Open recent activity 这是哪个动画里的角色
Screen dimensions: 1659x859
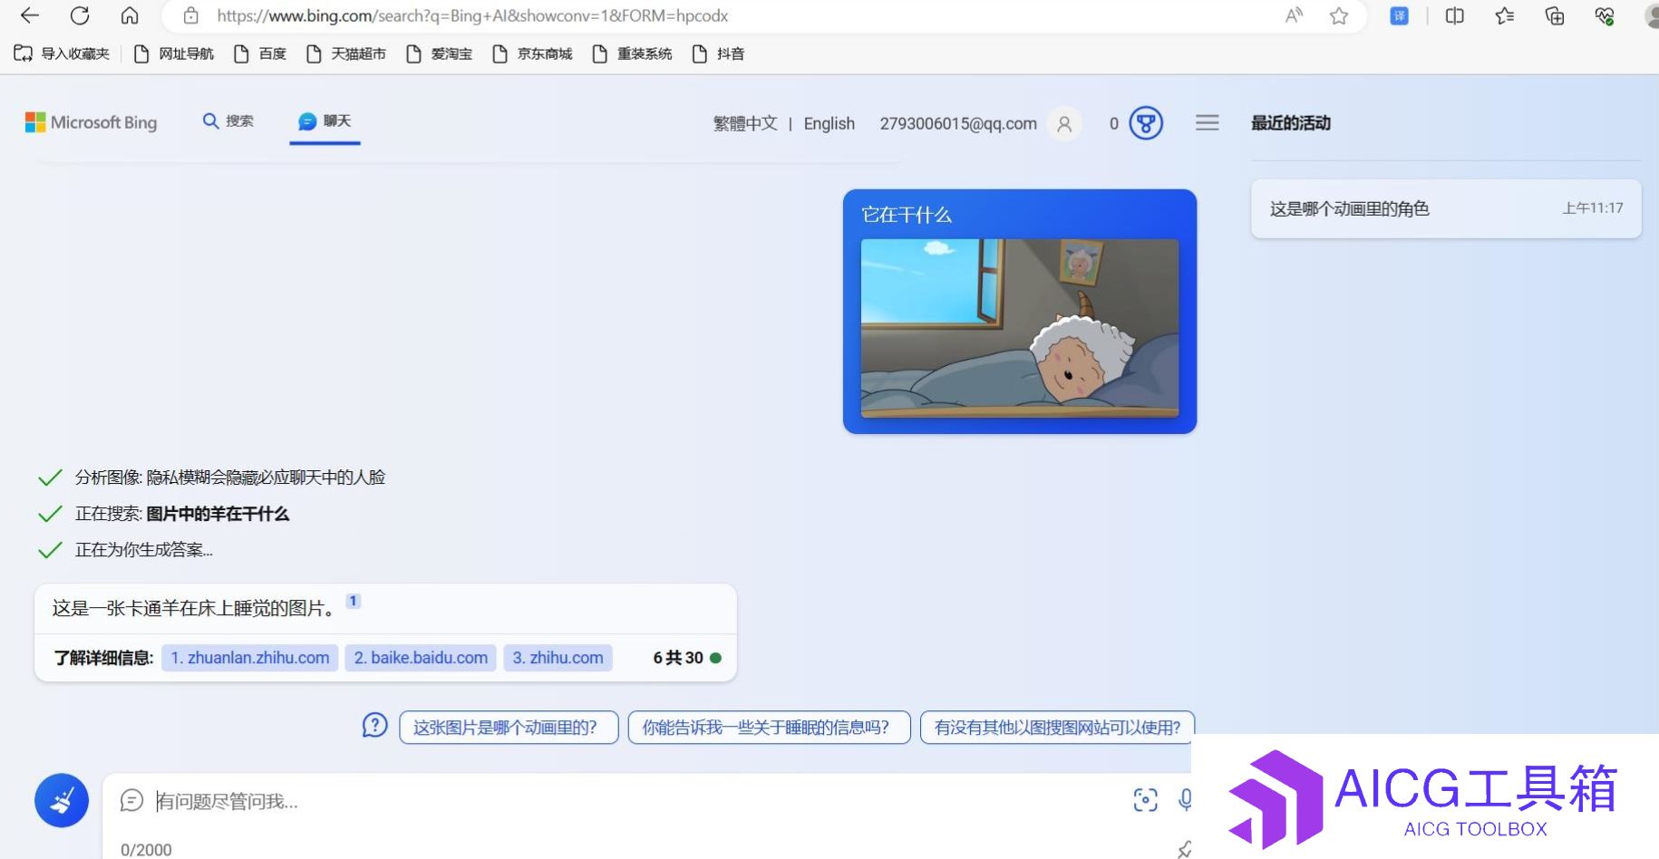tap(1446, 208)
